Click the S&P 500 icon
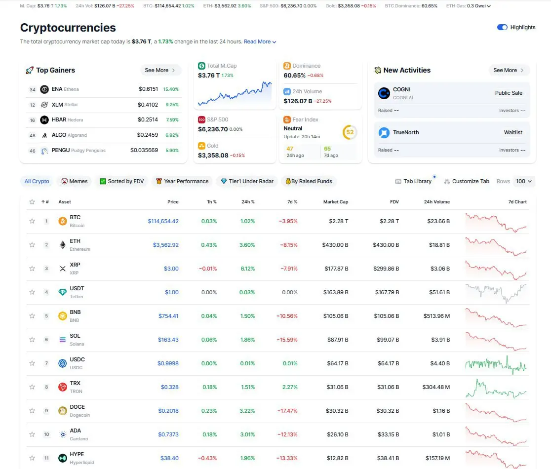The height and width of the screenshot is (469, 551). (x=201, y=119)
